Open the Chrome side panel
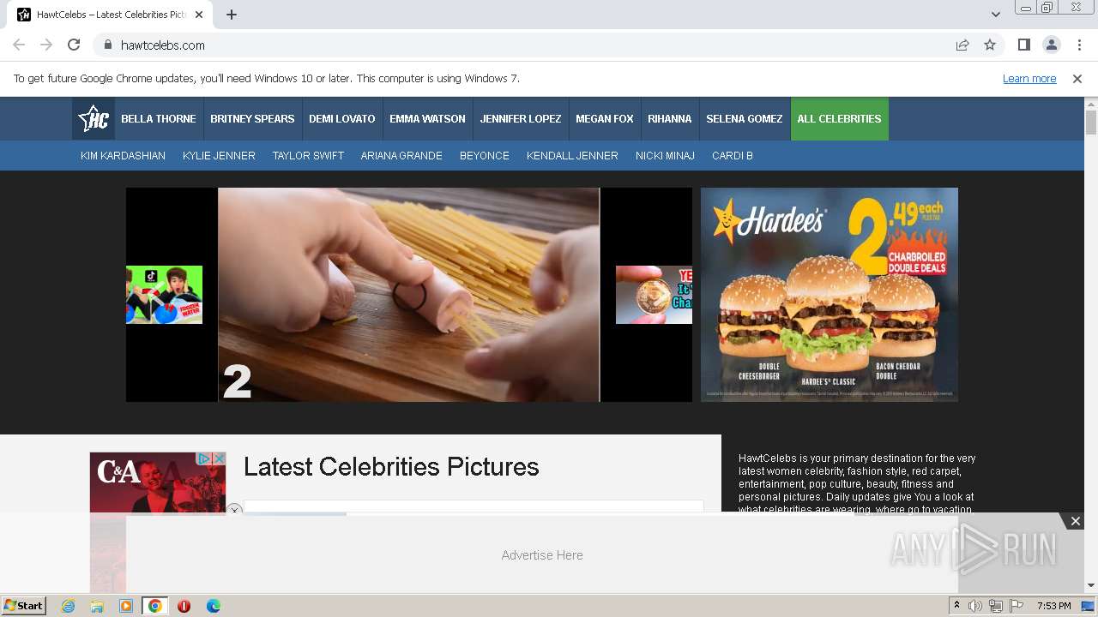This screenshot has width=1098, height=617. [1023, 45]
